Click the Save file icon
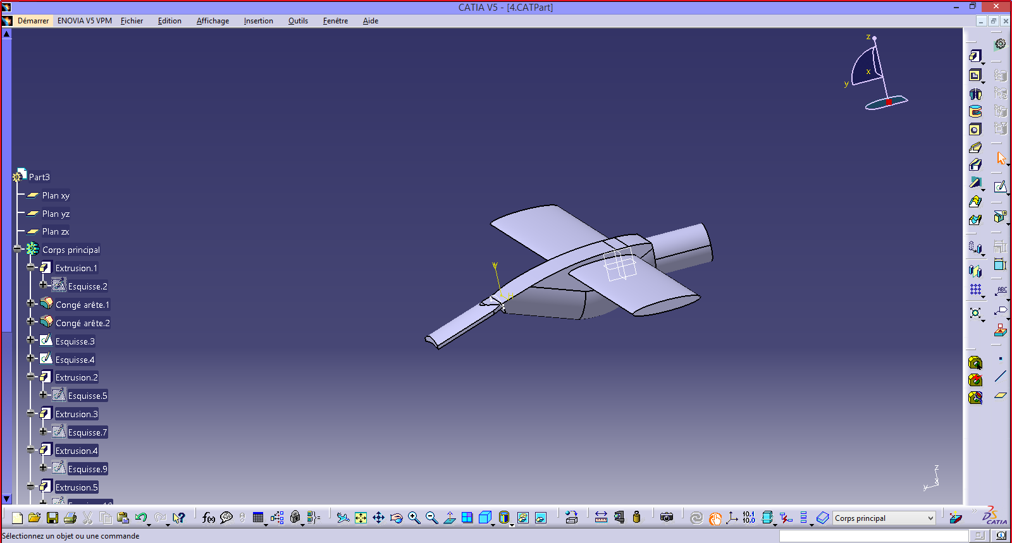 [52, 518]
